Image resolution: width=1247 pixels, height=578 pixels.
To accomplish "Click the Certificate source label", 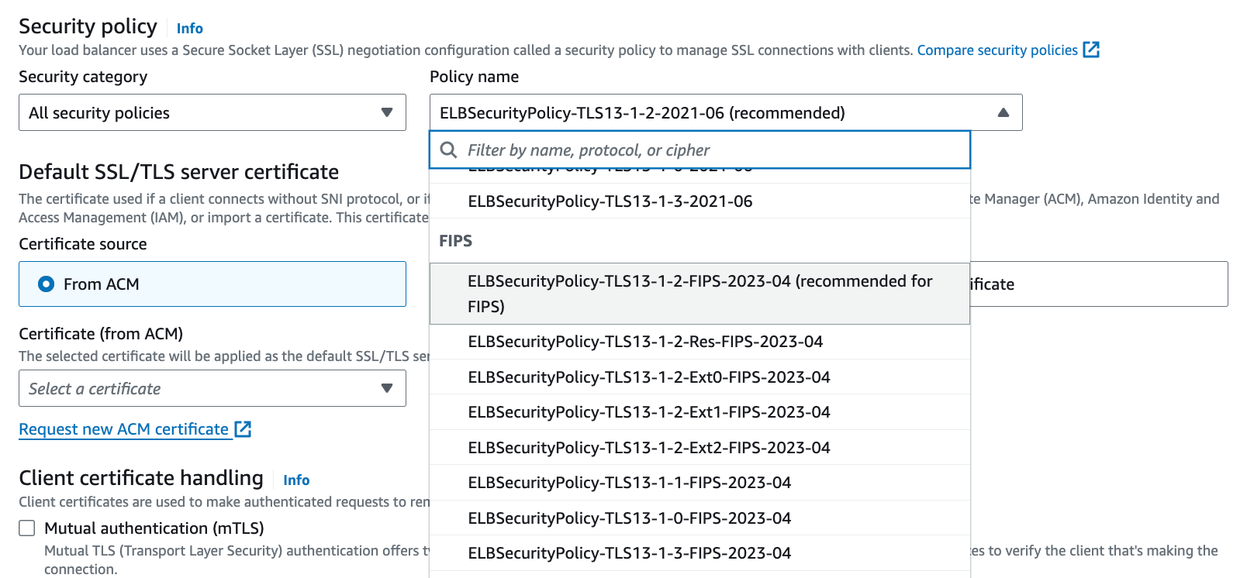I will pos(83,244).
